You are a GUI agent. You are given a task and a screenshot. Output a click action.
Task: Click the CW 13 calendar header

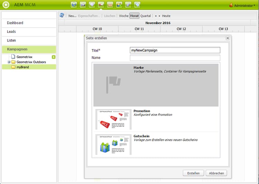pos(223,29)
